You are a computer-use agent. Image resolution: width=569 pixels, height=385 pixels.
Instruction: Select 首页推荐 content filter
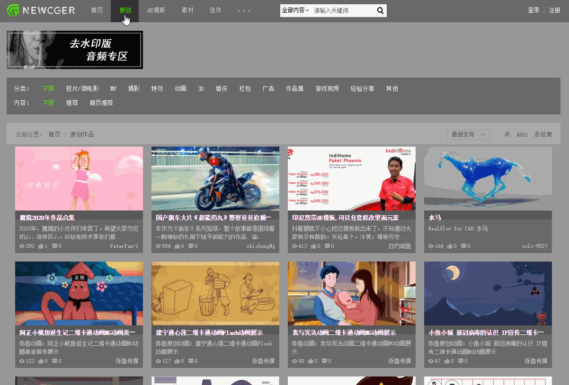tap(101, 103)
